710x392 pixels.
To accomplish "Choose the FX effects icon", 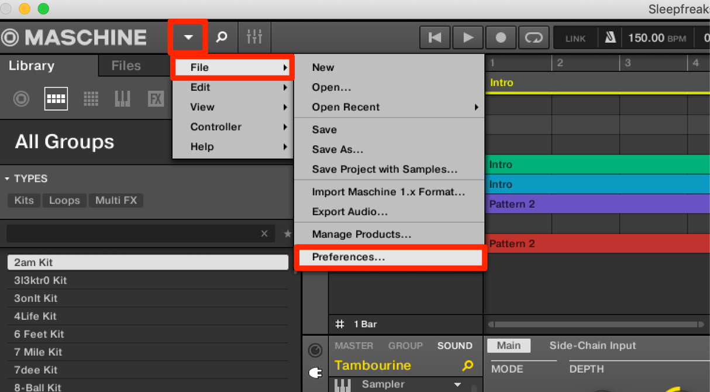I will (x=156, y=99).
